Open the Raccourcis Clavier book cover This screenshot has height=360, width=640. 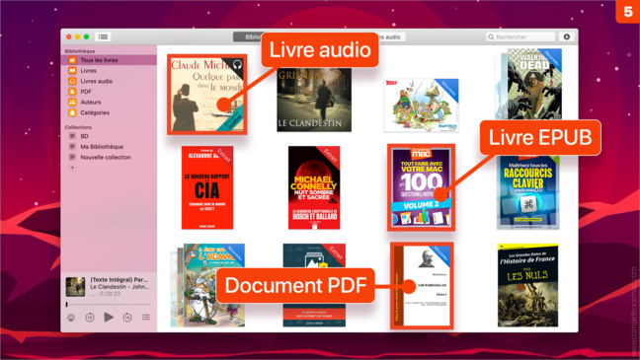pyautogui.click(x=527, y=192)
